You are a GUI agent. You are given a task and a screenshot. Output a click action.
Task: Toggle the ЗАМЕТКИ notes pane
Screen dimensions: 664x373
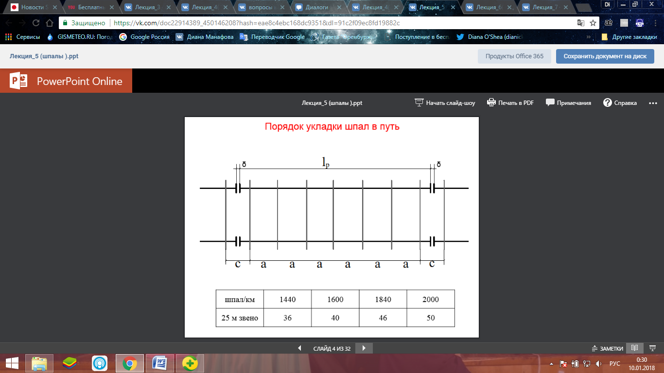(607, 348)
